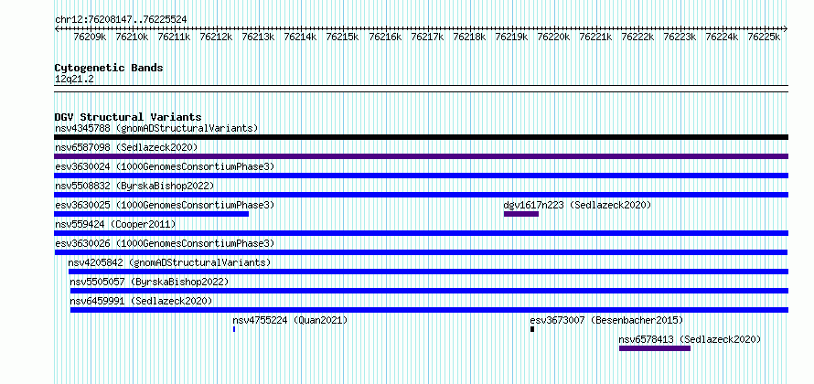Click the 76213k ruler tick label
The image size is (814, 384).
tap(259, 37)
